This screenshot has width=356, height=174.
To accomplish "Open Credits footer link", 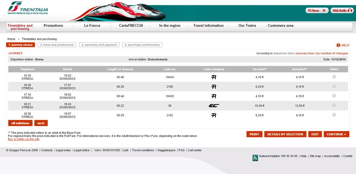I will 348,156.
